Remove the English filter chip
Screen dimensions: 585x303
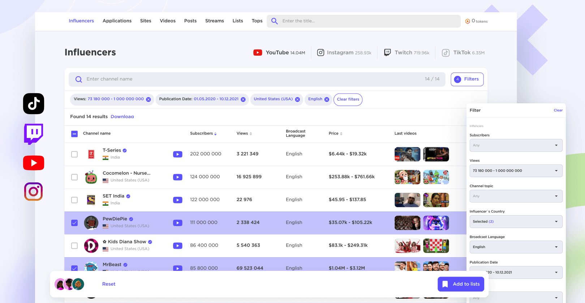327,100
